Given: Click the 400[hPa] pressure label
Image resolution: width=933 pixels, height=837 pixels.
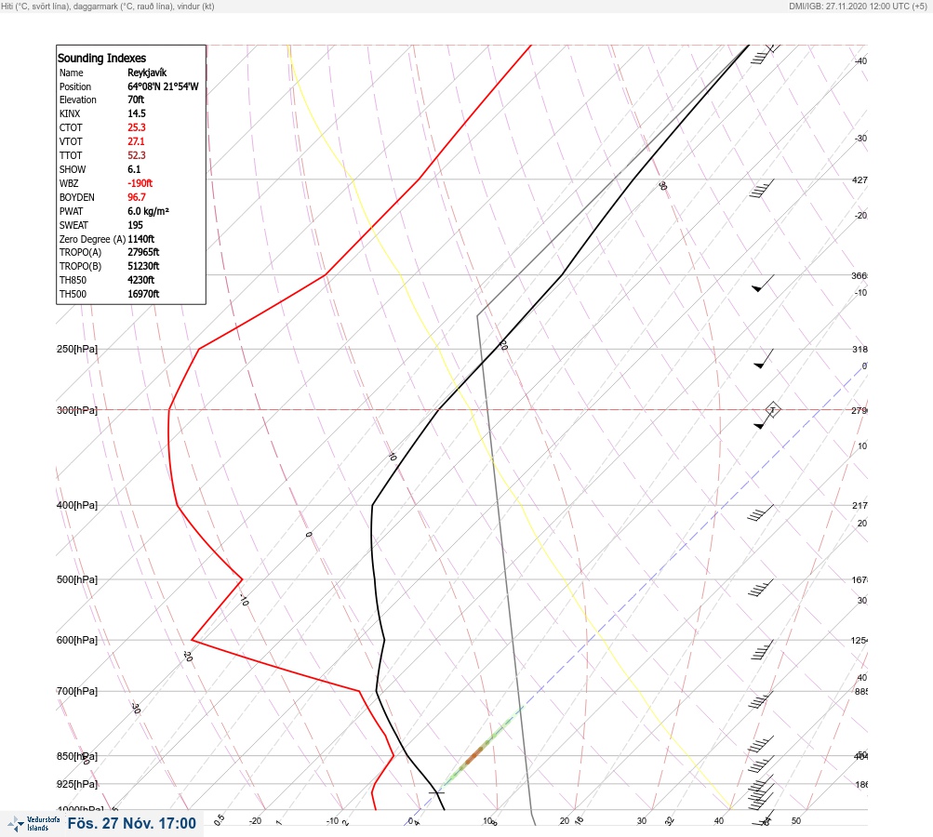Looking at the screenshot, I should 77,506.
